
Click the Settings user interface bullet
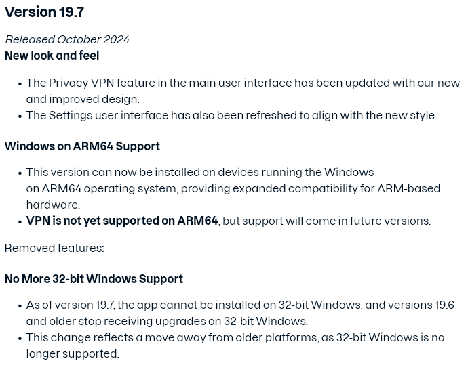click(x=231, y=115)
